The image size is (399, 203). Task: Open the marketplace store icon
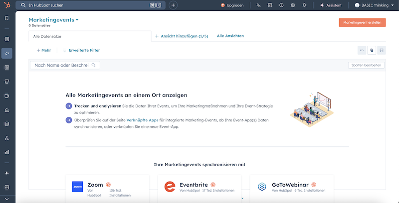click(270, 5)
